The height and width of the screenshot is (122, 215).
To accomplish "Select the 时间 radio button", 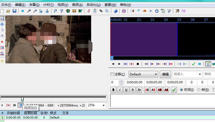I will coord(181,90).
